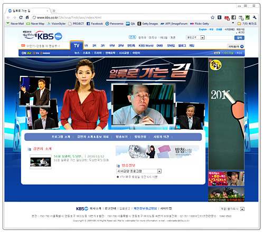Viewport: 264px width, 232px height.
Task: Go back with the browser back arrow
Action: click(8, 17)
